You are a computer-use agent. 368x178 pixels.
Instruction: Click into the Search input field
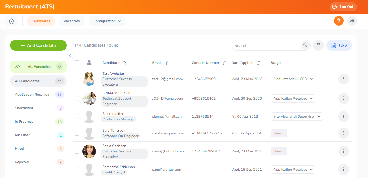pyautogui.click(x=266, y=45)
